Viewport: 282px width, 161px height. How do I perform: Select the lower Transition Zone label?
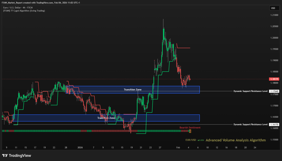pyautogui.click(x=106, y=118)
